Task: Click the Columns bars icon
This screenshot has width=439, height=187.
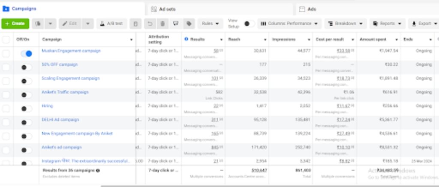Action: click(264, 24)
